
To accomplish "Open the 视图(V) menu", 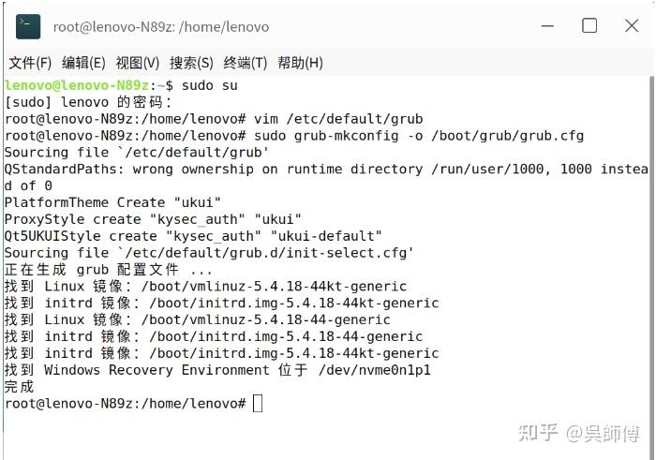I will click(x=137, y=63).
